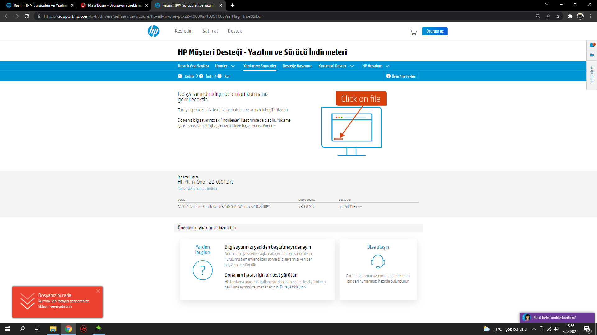Open the Geri Bildirim feedback tab
Image resolution: width=597 pixels, height=335 pixels.
(x=592, y=75)
